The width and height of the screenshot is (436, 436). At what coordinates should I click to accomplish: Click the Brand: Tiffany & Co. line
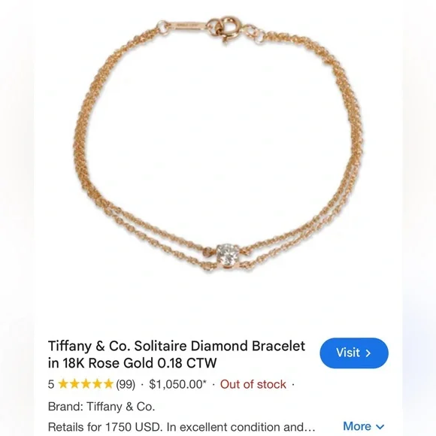click(x=101, y=407)
